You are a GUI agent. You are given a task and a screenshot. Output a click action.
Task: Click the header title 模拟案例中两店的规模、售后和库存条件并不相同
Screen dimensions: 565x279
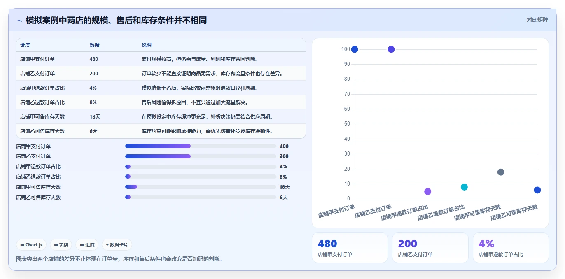click(x=116, y=20)
